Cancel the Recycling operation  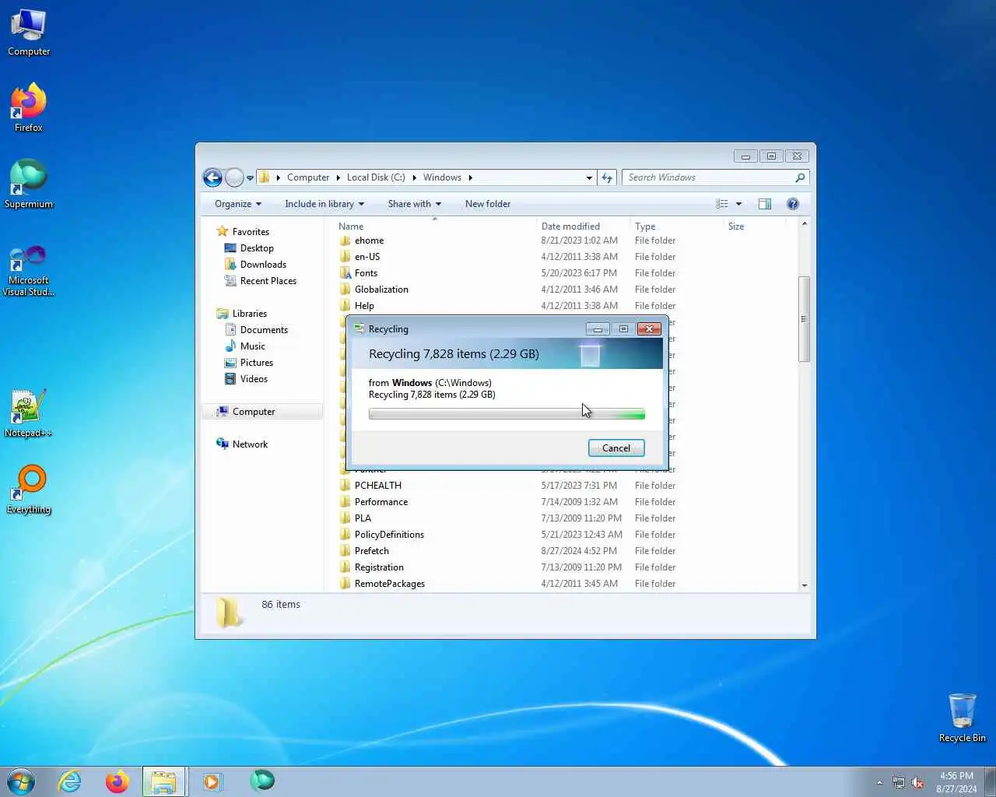pyautogui.click(x=616, y=448)
